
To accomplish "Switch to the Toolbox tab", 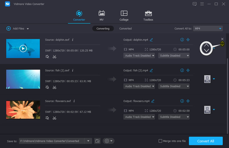I will click(x=148, y=15).
